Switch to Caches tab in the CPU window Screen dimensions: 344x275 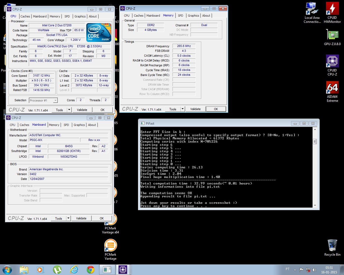tap(25, 16)
